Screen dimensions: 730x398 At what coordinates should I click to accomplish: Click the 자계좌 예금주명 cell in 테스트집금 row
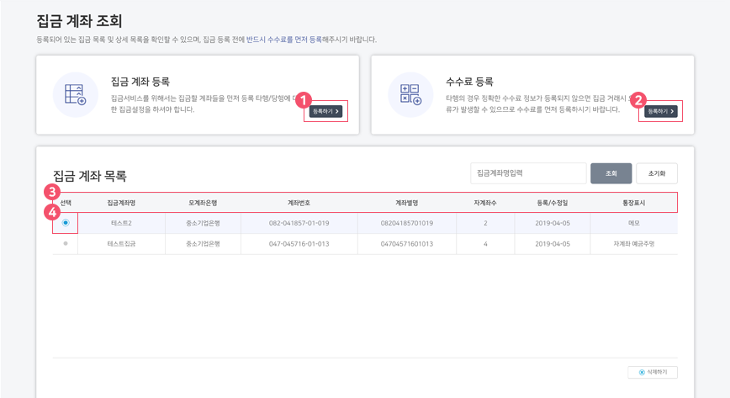point(633,243)
